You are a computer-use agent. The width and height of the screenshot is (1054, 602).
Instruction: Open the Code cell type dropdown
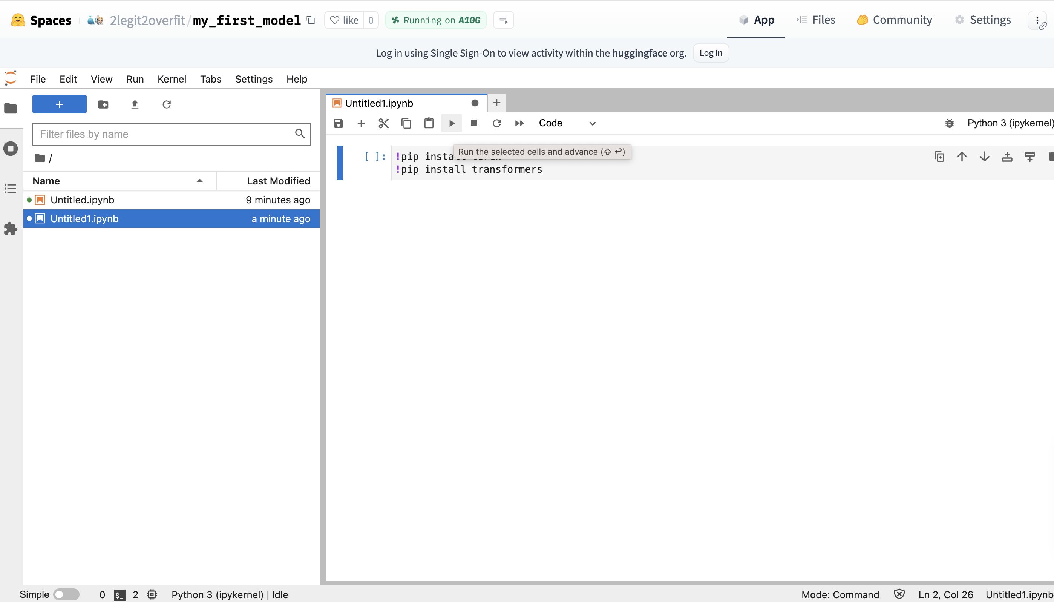click(567, 123)
